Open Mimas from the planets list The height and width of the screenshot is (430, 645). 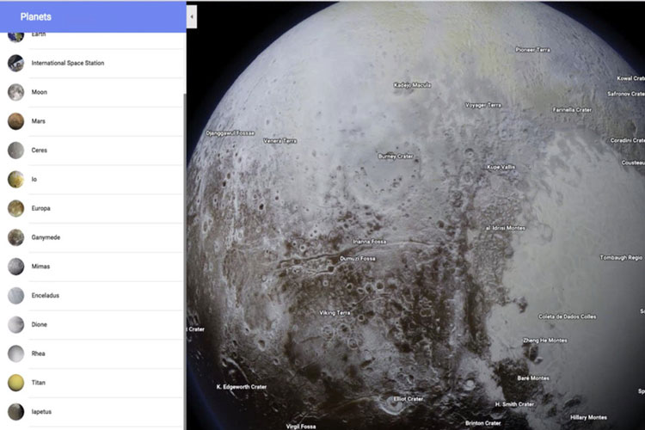(40, 267)
